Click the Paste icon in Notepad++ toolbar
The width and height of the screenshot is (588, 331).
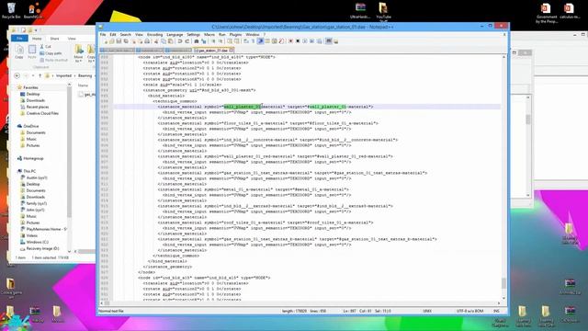click(170, 41)
